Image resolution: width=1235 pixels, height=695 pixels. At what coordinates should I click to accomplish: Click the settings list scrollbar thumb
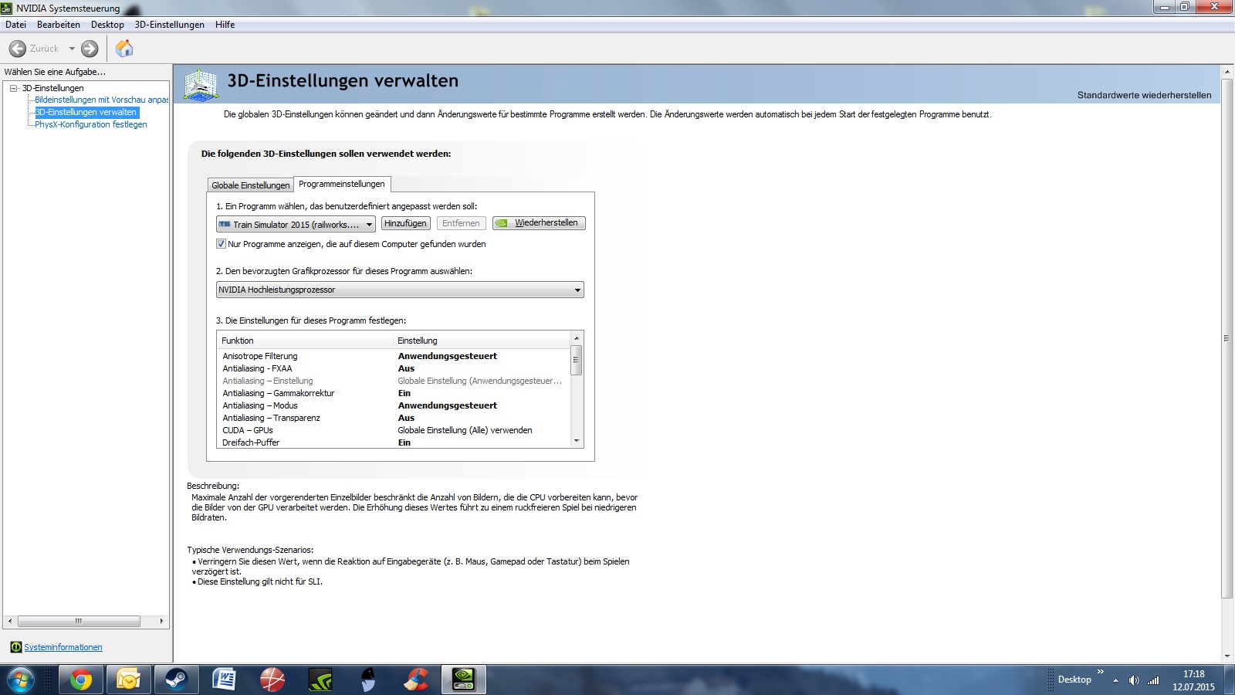click(x=576, y=360)
